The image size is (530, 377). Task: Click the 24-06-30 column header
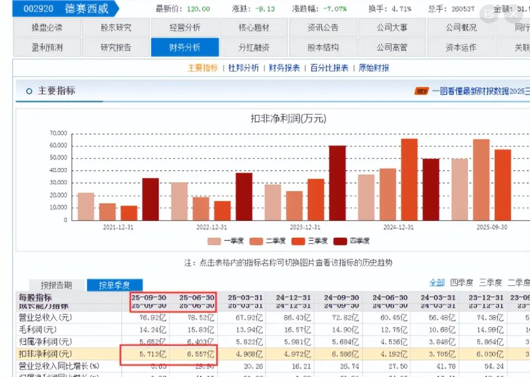(390, 297)
